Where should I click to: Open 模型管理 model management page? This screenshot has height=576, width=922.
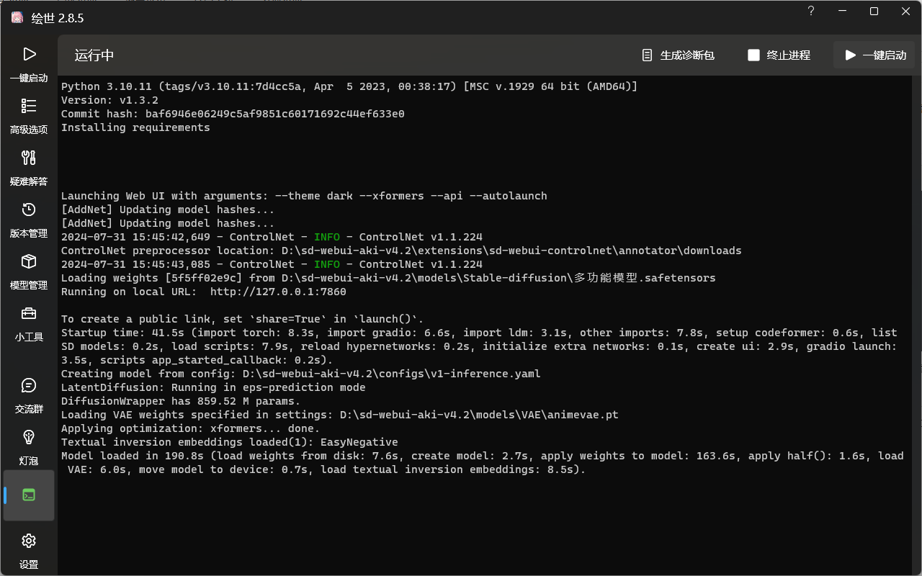[29, 271]
